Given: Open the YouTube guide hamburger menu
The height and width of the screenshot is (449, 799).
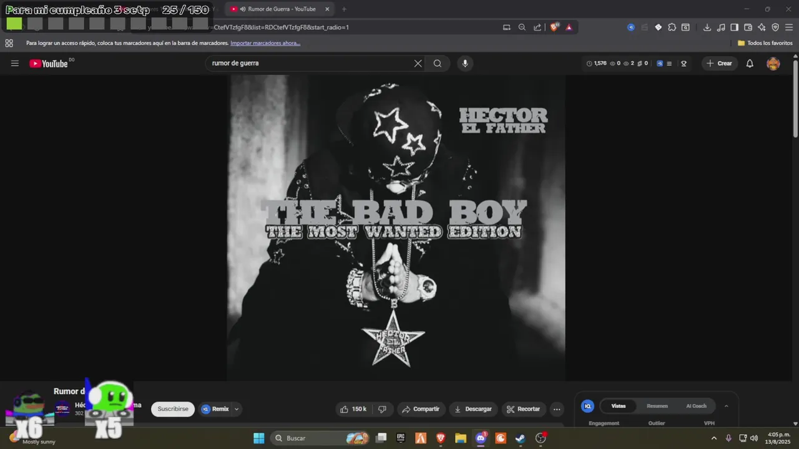Looking at the screenshot, I should click(x=15, y=63).
